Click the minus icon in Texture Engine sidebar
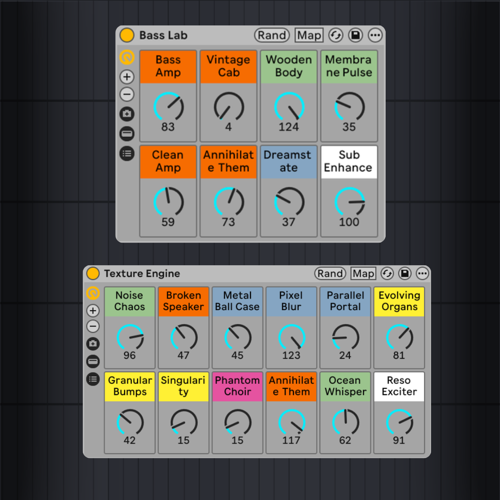 coord(93,327)
